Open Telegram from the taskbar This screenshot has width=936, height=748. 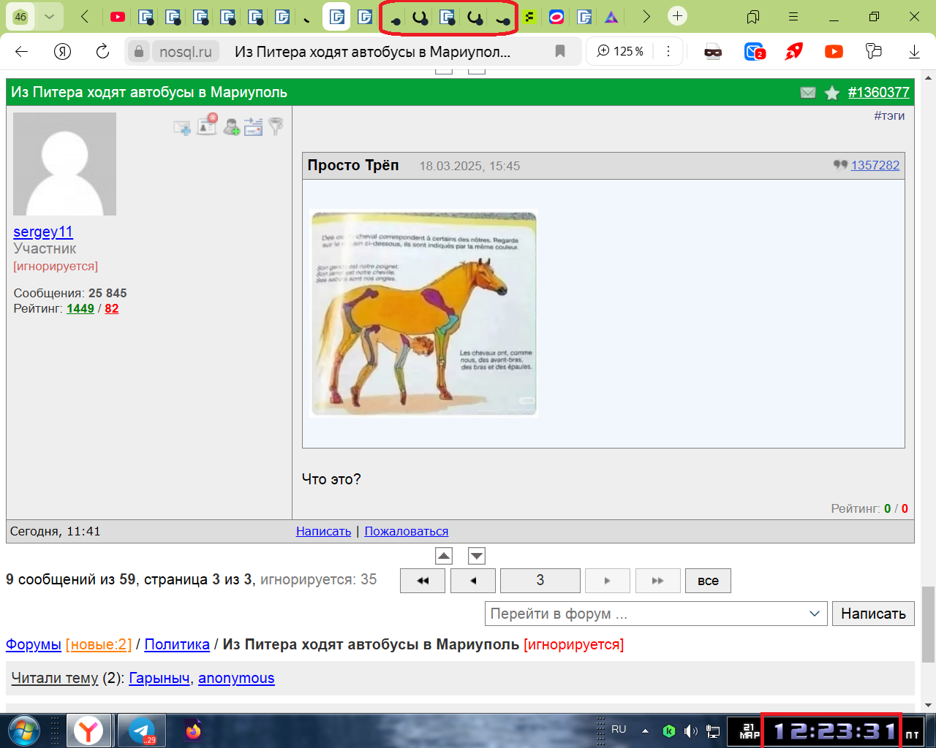pos(141,730)
